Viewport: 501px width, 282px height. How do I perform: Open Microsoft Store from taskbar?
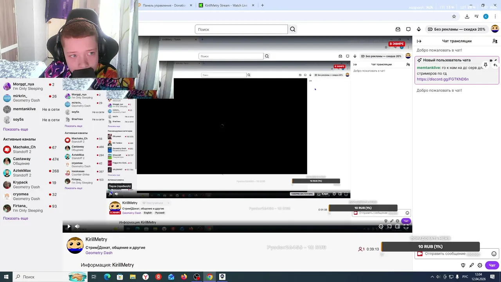click(120, 277)
